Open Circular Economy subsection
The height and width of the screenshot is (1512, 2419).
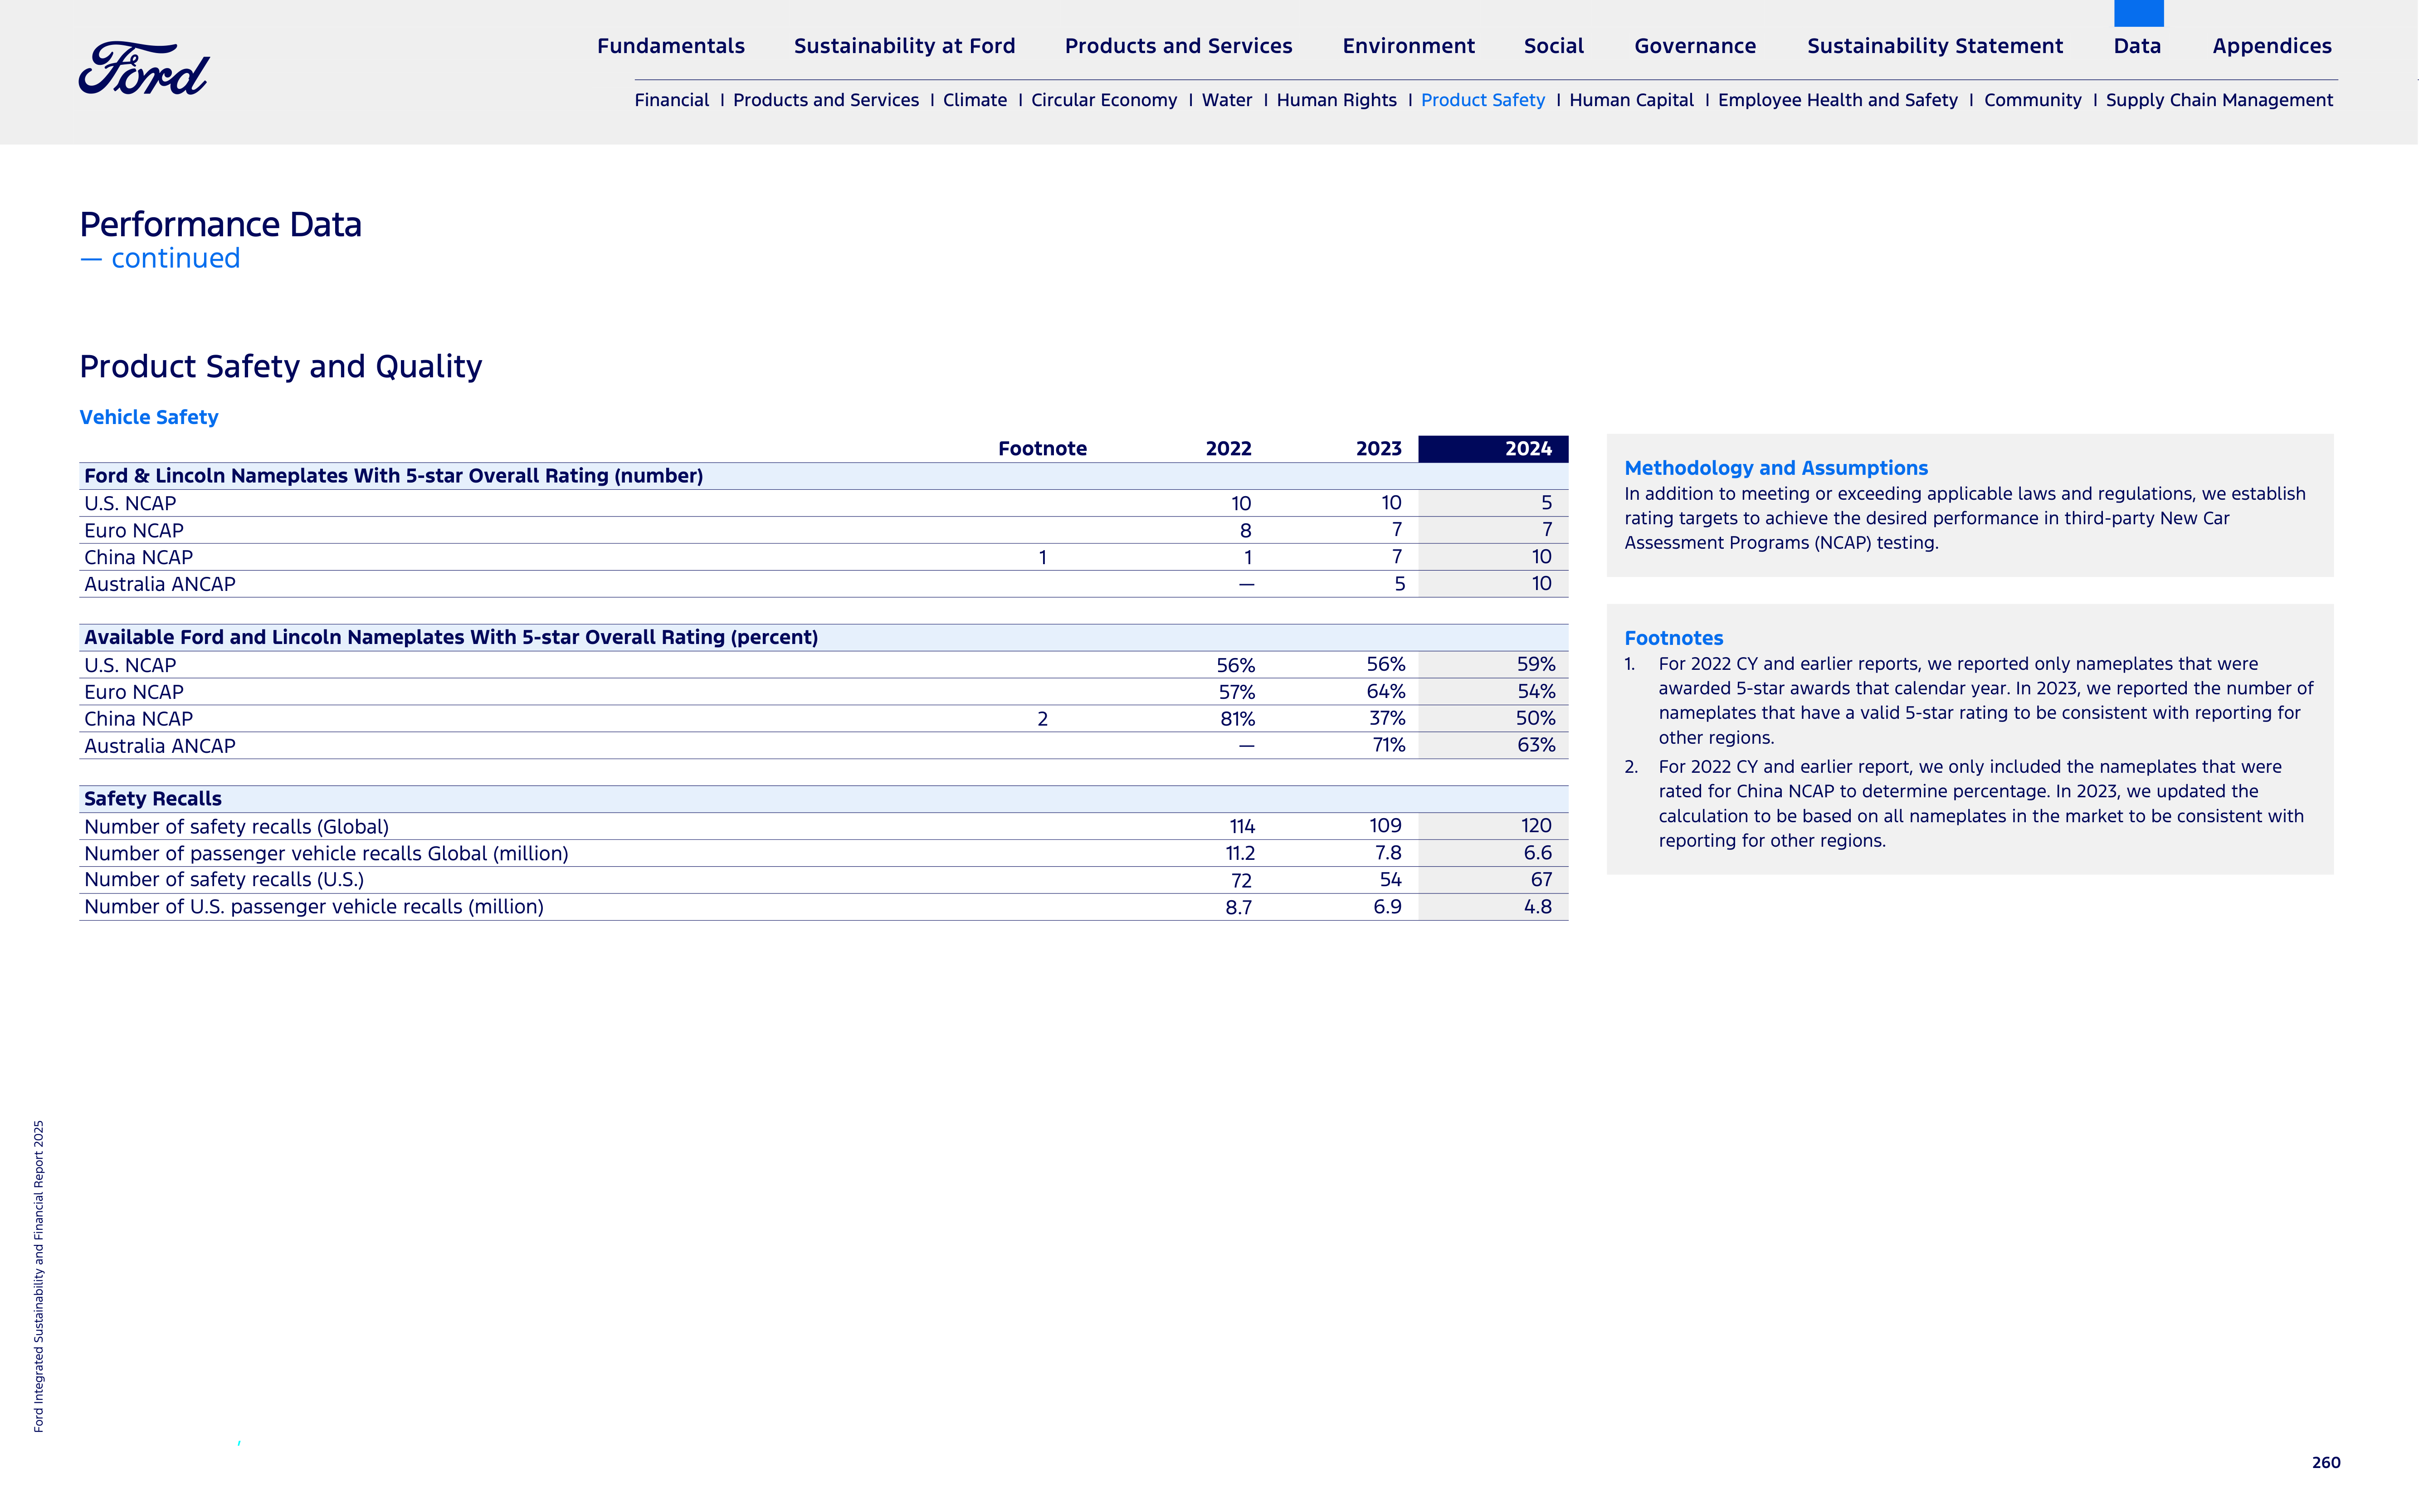(x=1104, y=100)
